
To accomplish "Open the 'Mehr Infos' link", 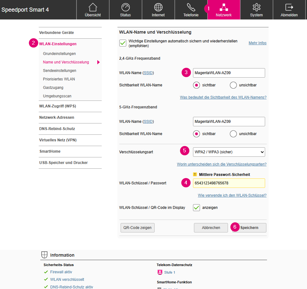I will coord(257,43).
